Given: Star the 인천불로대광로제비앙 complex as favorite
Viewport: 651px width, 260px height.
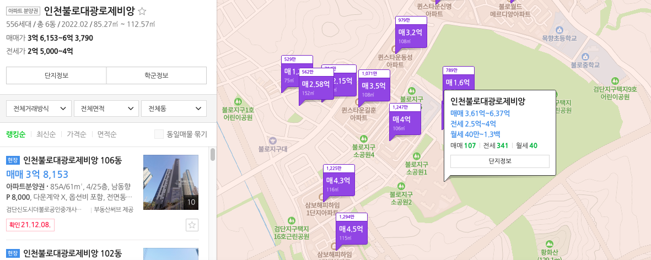Looking at the screenshot, I should point(142,11).
